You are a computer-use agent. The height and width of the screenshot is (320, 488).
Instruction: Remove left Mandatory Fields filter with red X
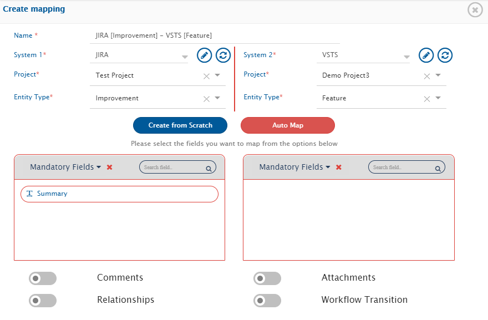pyautogui.click(x=110, y=167)
